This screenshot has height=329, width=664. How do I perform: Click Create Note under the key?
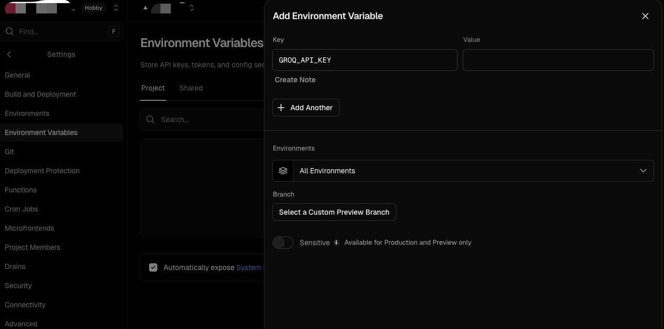pos(295,80)
